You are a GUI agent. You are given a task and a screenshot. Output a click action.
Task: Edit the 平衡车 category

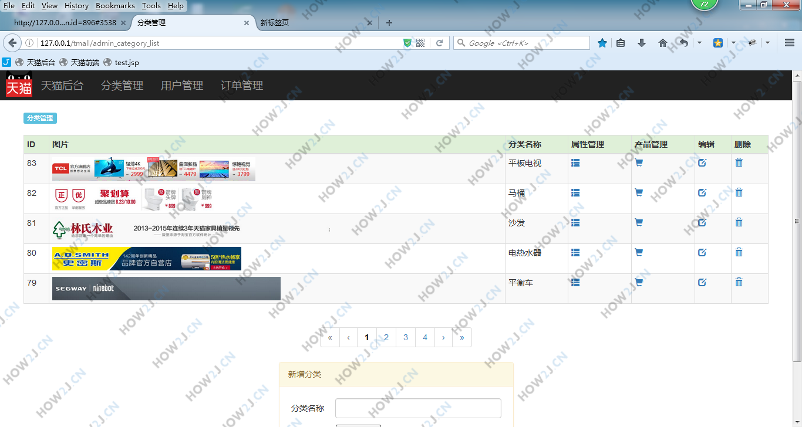pos(702,282)
